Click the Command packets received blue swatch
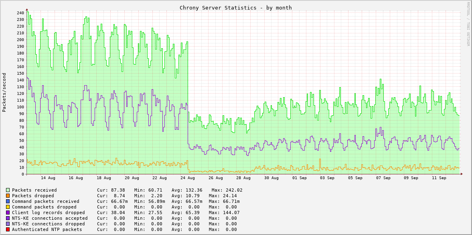 click(x=8, y=202)
